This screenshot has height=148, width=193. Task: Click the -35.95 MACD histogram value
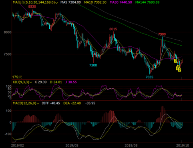(x=90, y=103)
